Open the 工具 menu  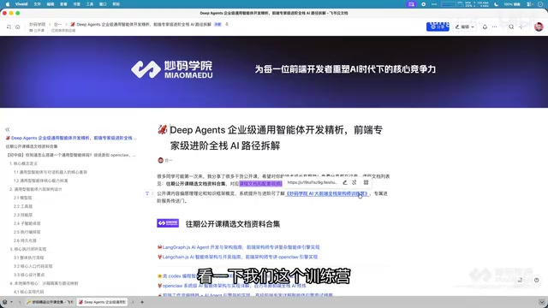tap(90, 4)
